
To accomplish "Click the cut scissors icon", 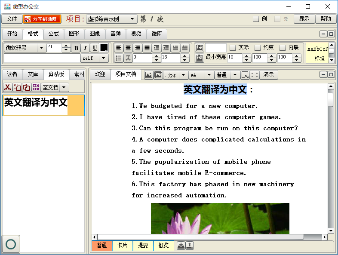I will coord(7,87).
